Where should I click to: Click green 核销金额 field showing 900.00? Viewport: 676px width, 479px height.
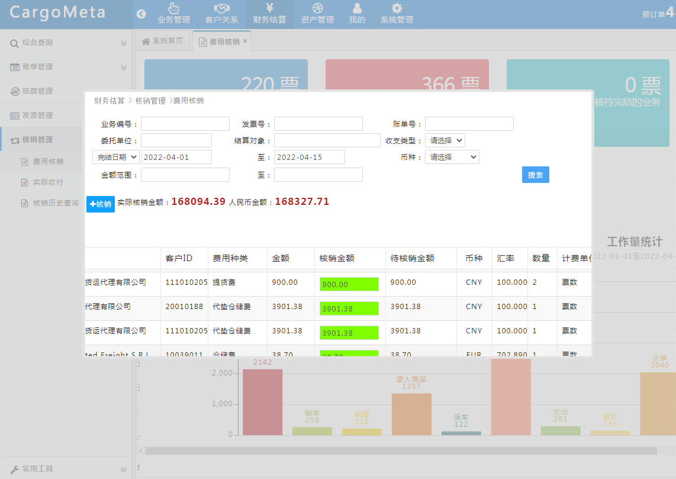click(349, 284)
